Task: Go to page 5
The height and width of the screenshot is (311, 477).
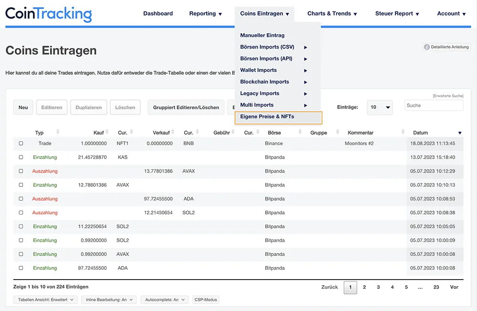Action: tap(406, 287)
